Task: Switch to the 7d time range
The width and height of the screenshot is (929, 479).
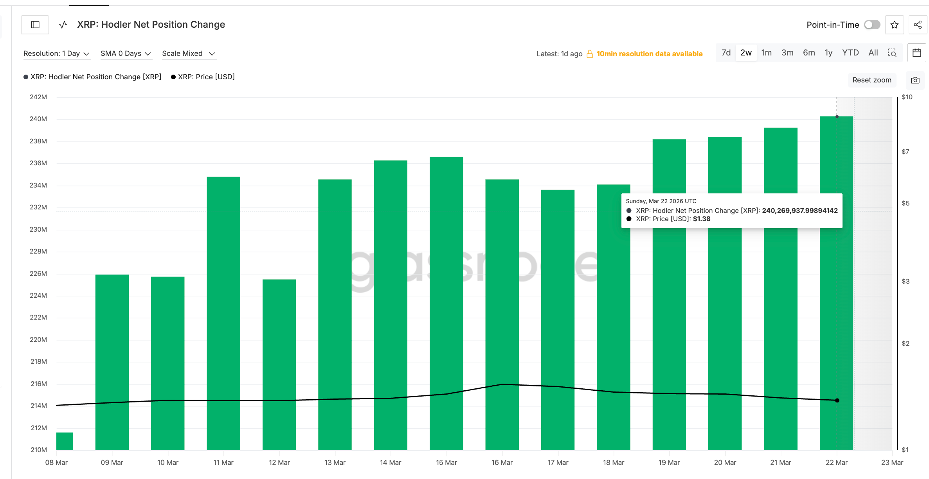Action: (726, 53)
